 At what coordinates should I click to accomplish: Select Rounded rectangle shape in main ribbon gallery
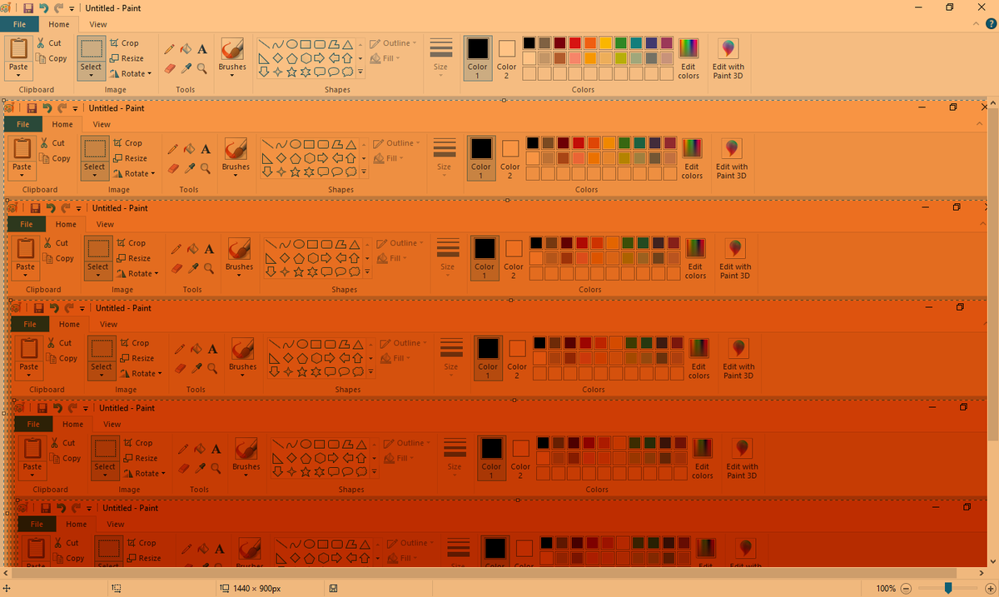point(321,43)
